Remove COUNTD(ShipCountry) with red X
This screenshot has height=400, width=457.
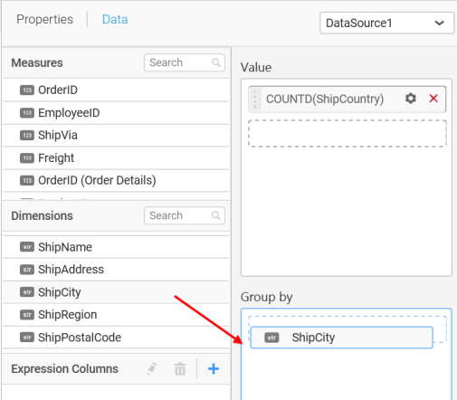[433, 99]
